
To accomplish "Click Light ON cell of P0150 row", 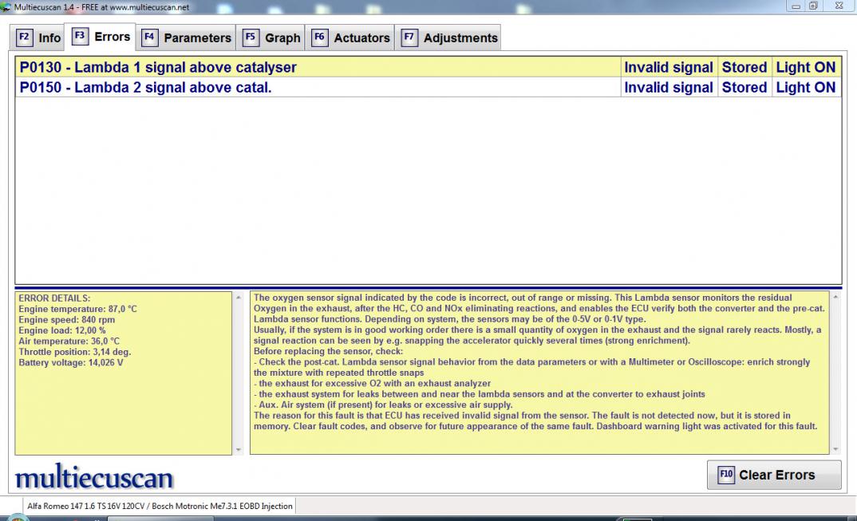I will [x=806, y=88].
